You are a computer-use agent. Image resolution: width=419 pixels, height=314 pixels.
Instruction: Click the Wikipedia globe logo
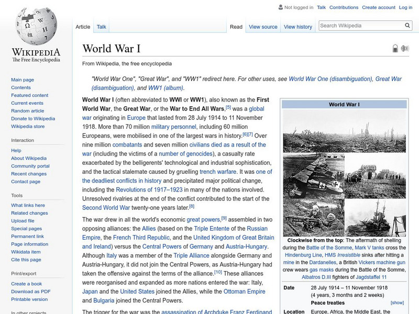pyautogui.click(x=36, y=26)
